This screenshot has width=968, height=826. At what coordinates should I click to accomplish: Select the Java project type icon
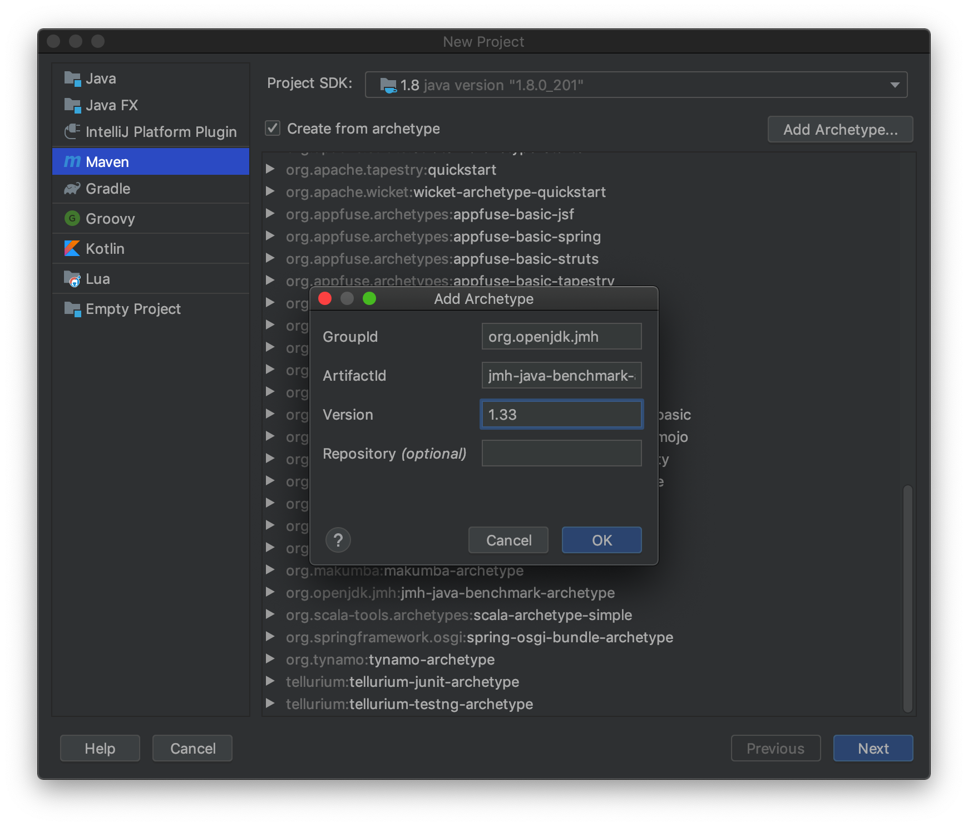pyautogui.click(x=72, y=78)
